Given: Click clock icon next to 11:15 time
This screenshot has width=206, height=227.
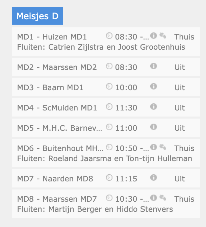Looking at the screenshot, I should [x=109, y=177].
